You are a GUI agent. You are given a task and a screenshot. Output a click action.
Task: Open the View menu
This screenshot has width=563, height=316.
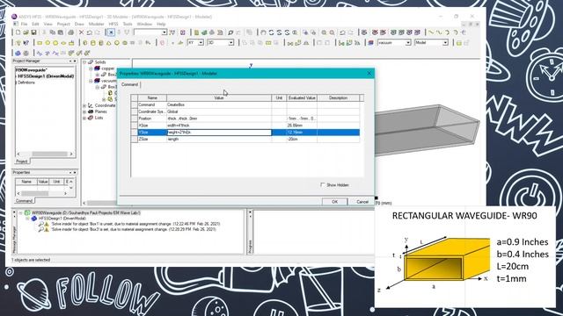coord(48,24)
